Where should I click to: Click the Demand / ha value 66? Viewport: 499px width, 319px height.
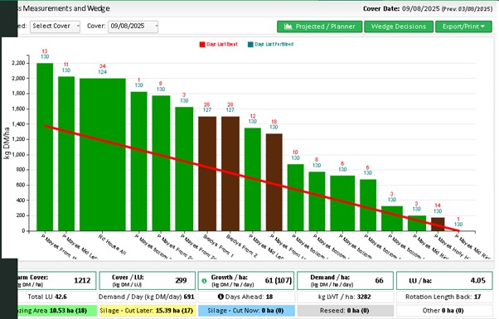[379, 281]
